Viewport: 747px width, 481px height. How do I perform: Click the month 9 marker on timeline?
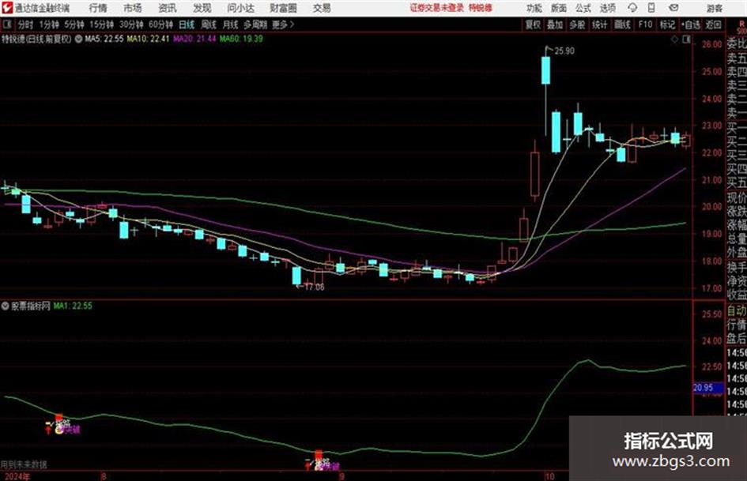pos(341,476)
